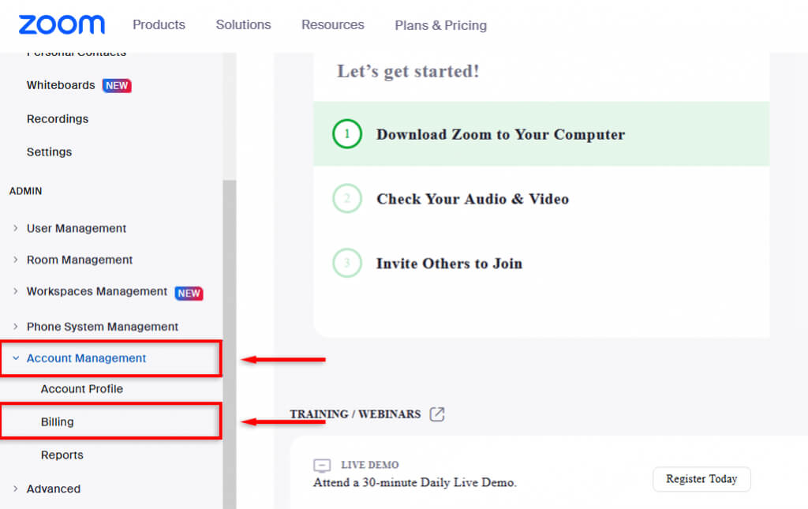This screenshot has width=808, height=509.
Task: Click the step 2 circle icon
Action: pyautogui.click(x=346, y=199)
